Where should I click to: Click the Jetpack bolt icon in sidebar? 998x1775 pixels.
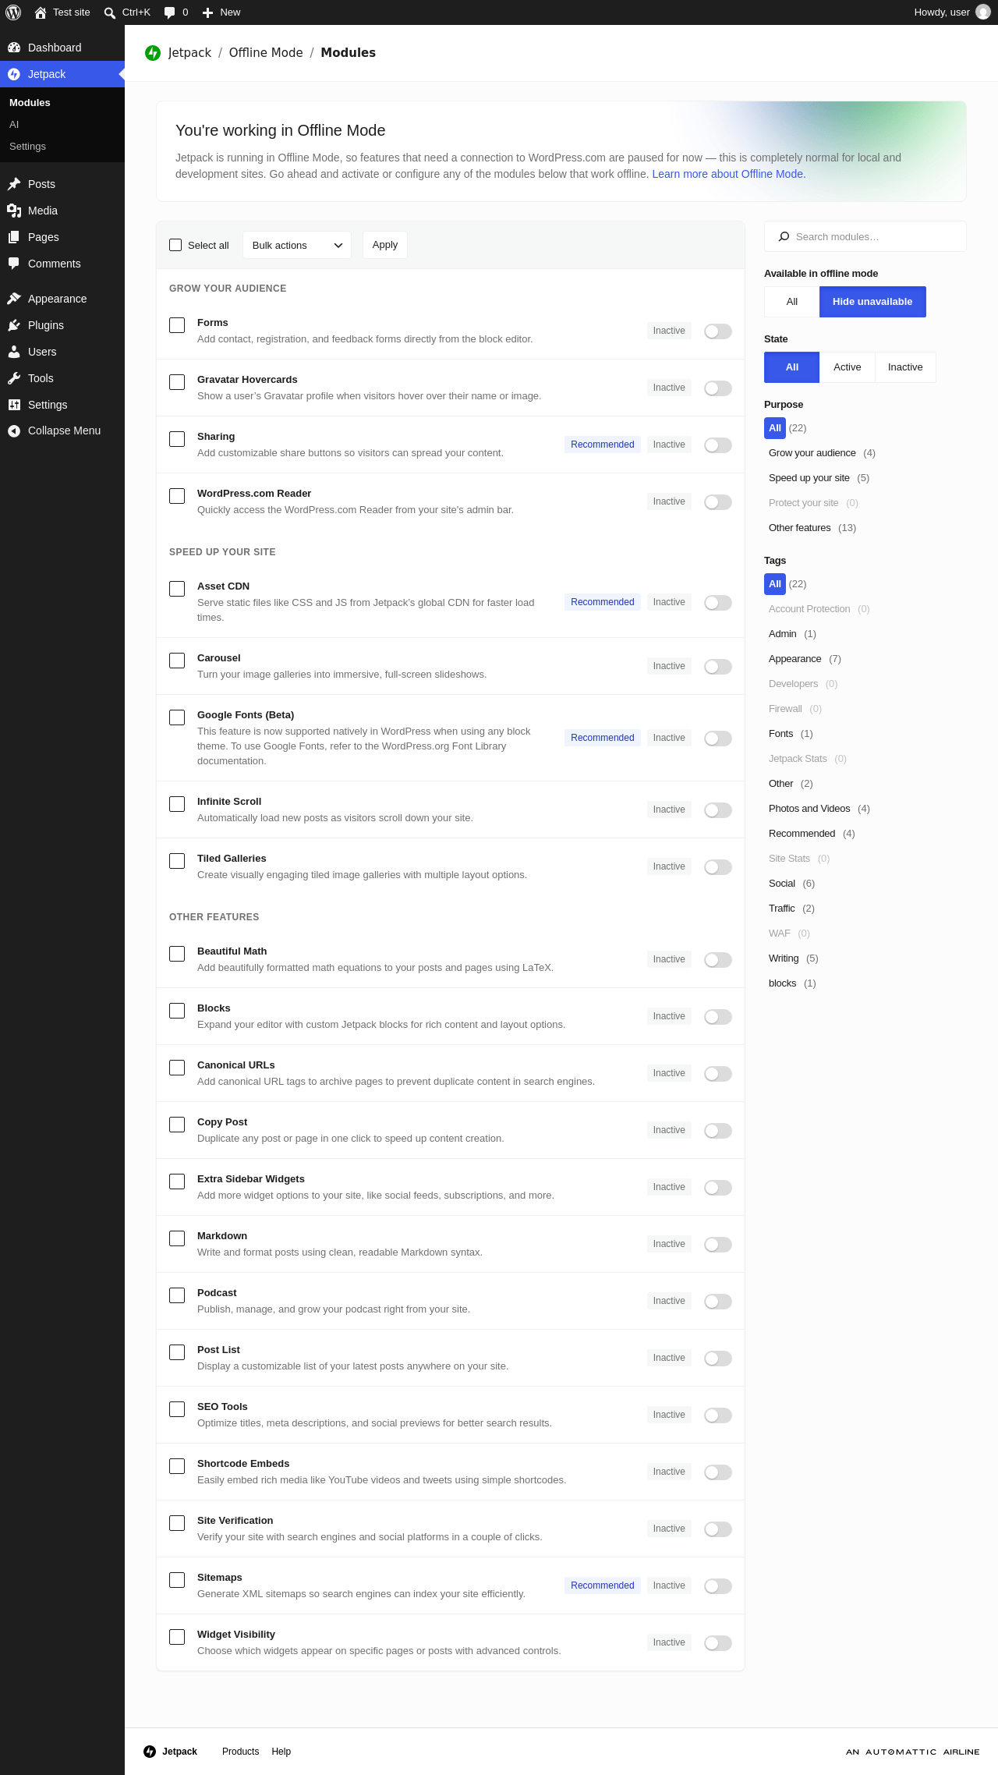(14, 74)
